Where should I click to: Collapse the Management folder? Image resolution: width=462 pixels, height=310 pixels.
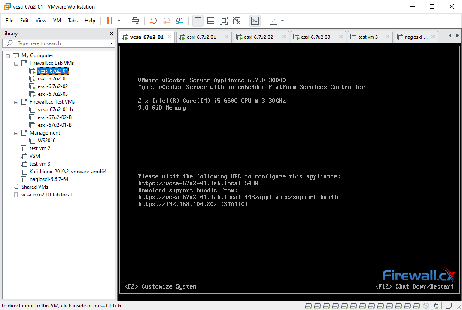coord(16,133)
